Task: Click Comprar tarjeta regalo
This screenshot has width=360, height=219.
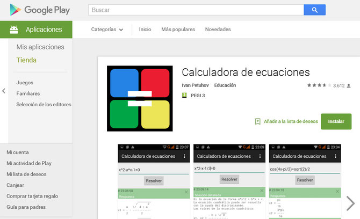Action: pos(32,196)
